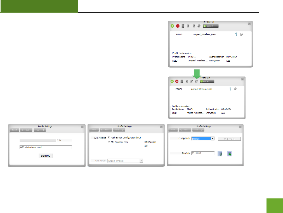Click the 0 % WPS progress bar
Viewport: 283px width, 213px height.
click(38, 140)
